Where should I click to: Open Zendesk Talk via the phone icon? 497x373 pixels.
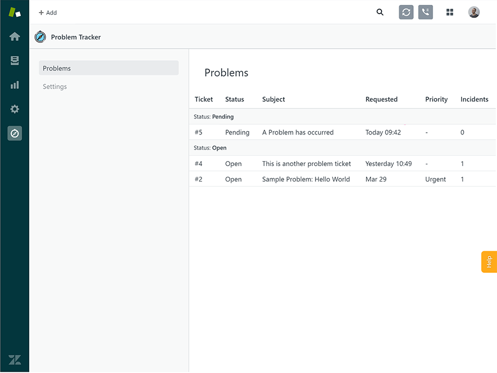[x=425, y=12]
